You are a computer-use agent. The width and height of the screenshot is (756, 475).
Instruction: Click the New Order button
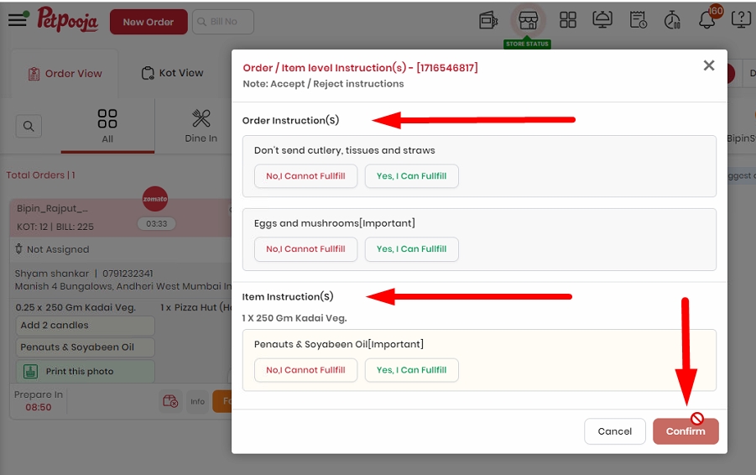click(149, 22)
